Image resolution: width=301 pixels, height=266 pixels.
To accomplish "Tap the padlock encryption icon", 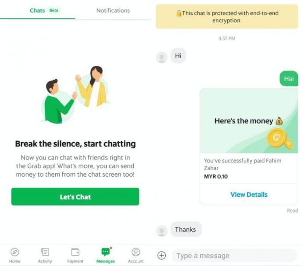I will 179,14.
